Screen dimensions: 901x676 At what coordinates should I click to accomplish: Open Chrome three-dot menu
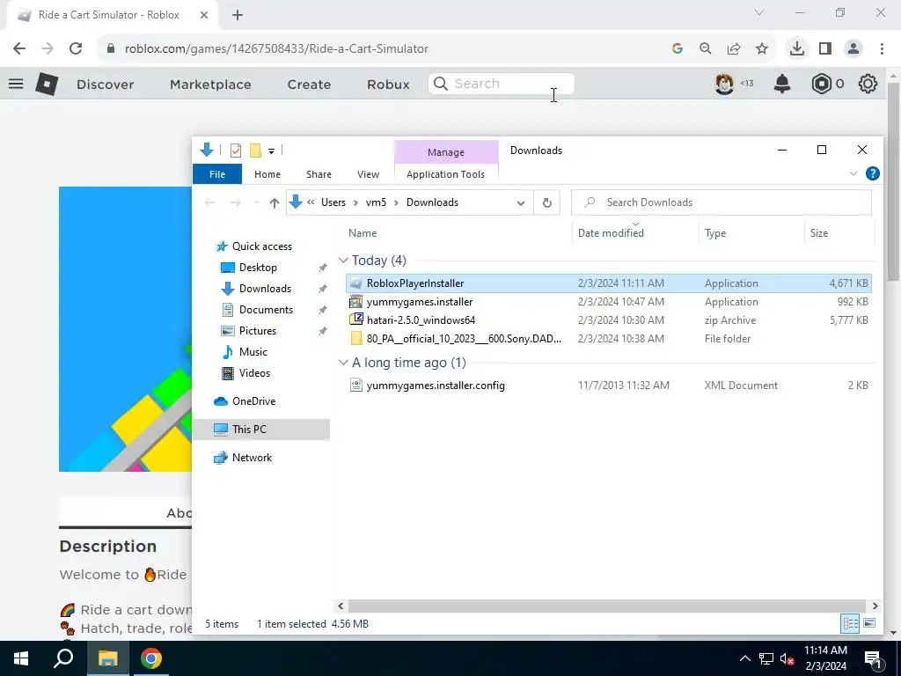coord(882,48)
